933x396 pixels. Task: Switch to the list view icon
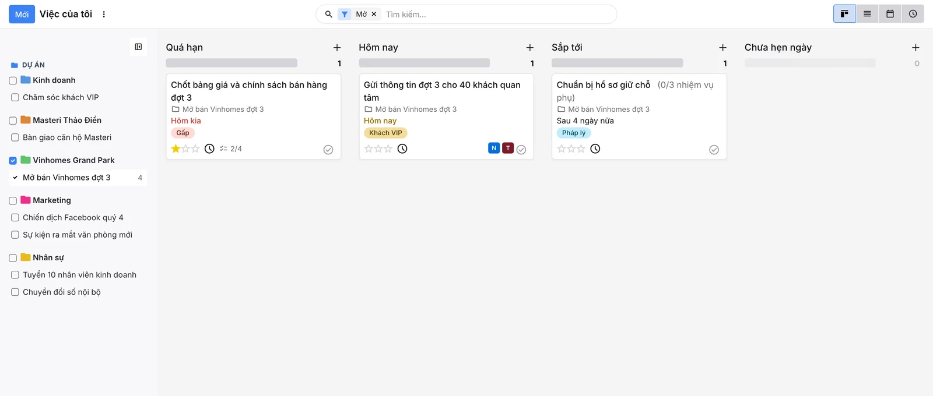(867, 14)
